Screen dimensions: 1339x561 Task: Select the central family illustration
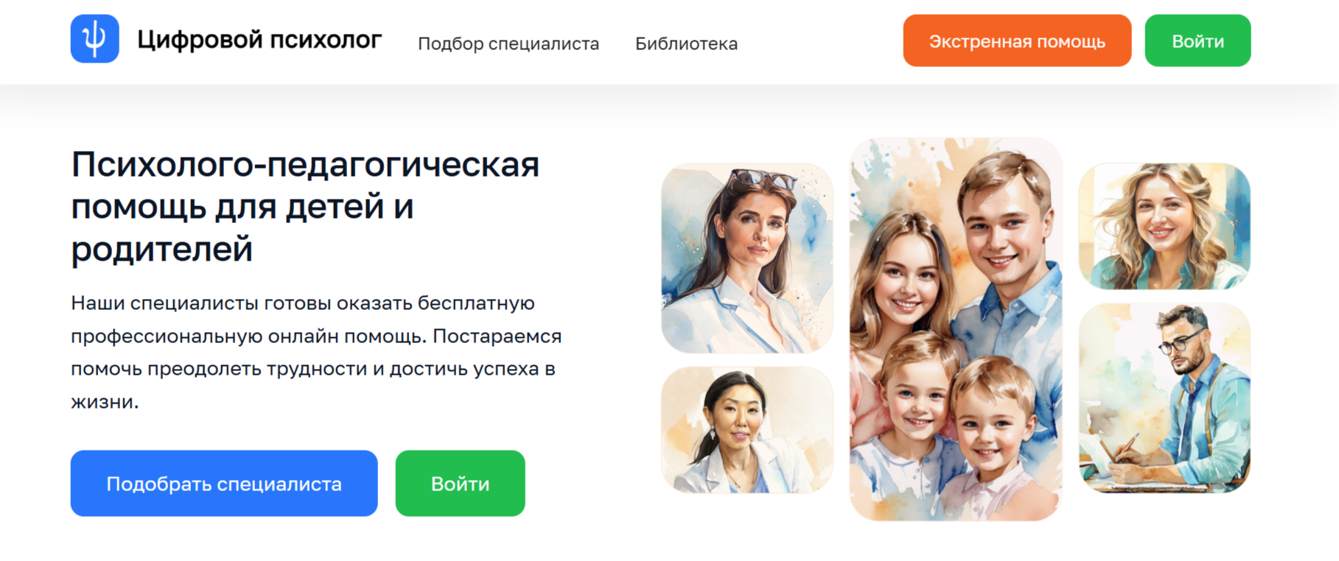956,329
